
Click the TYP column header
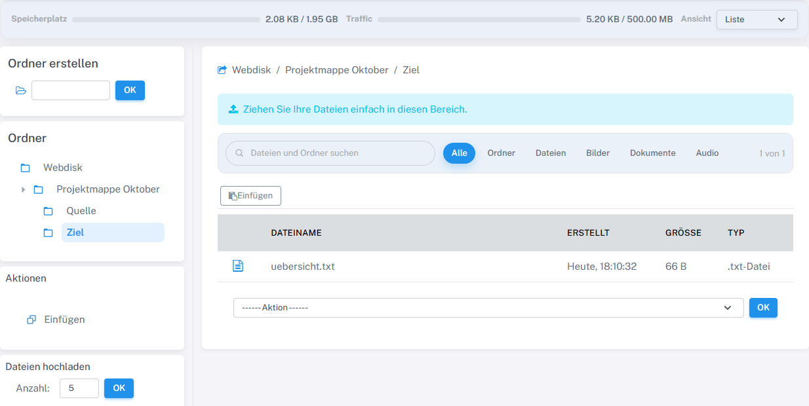736,232
